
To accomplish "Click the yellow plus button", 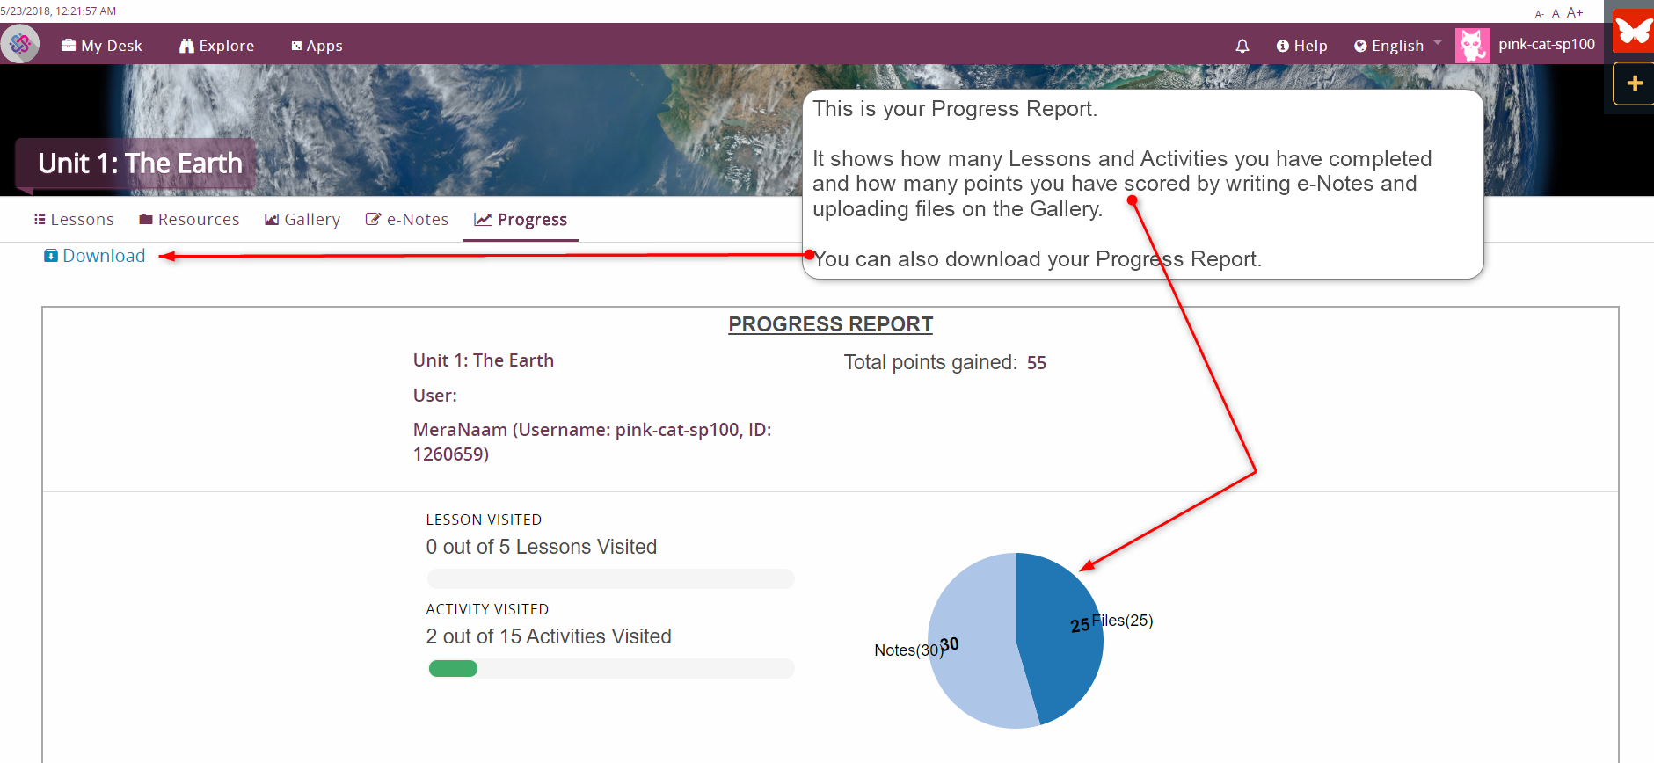I will coord(1634,84).
